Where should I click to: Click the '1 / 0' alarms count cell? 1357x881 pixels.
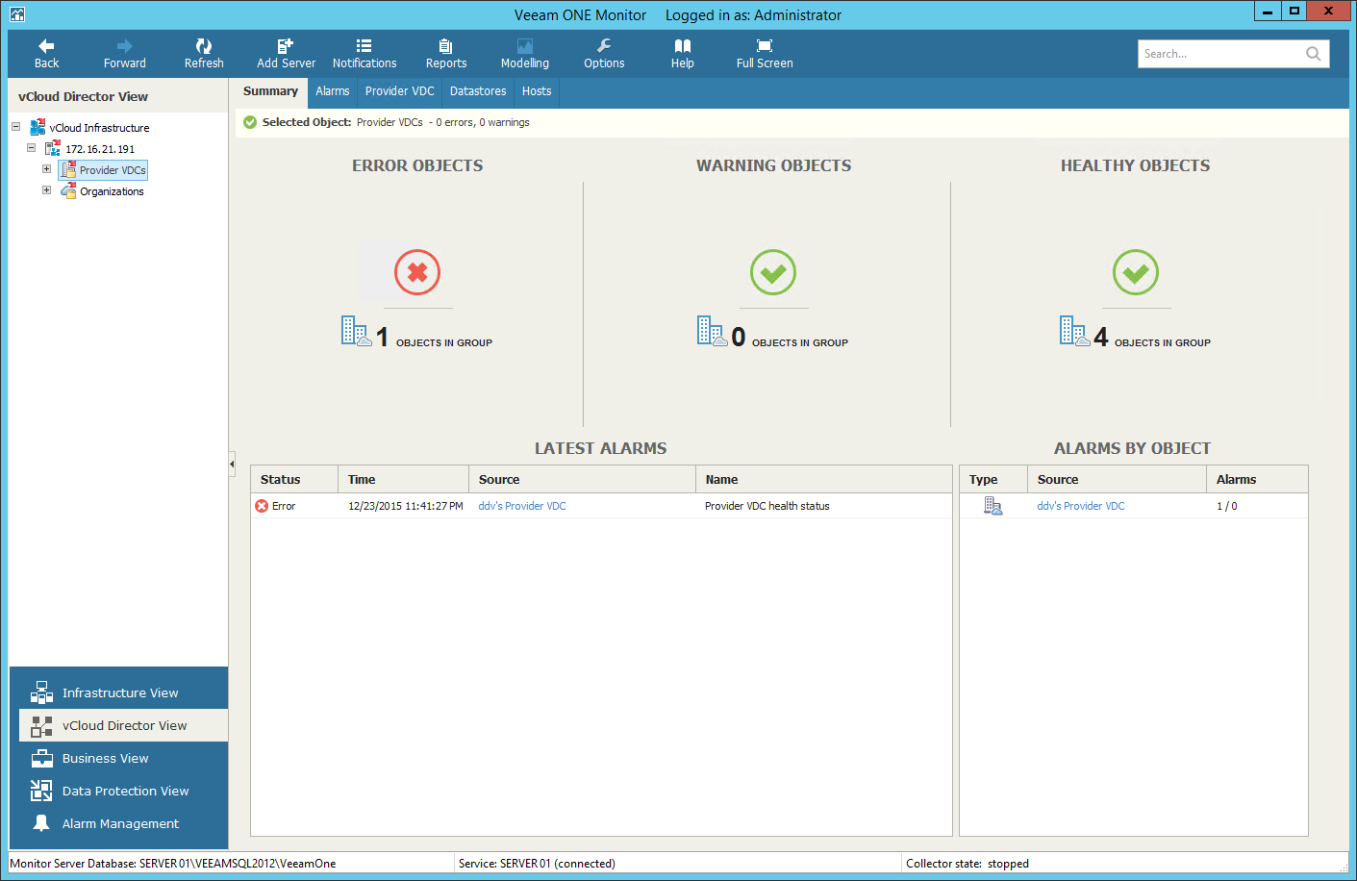[x=1227, y=506]
